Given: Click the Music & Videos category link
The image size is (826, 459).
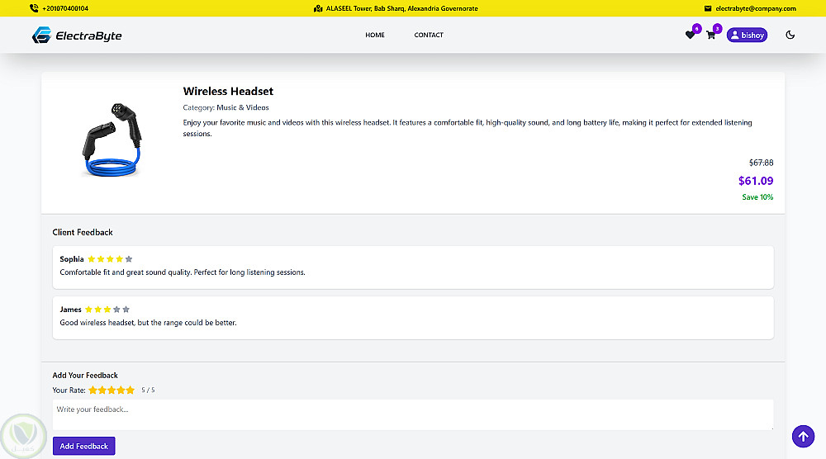Looking at the screenshot, I should (243, 107).
